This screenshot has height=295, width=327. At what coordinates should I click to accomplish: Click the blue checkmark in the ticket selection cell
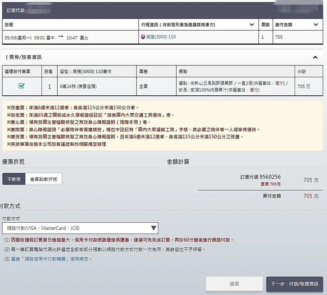click(21, 86)
